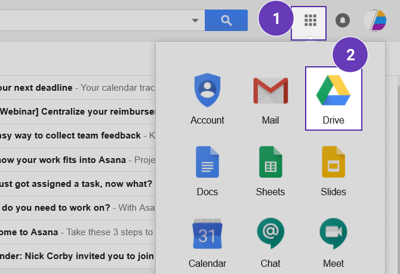
Task: Open the email about 'next deadline'
Action: point(78,88)
